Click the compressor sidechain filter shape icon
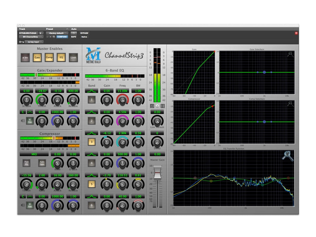Screen dimensions: 316x237 (30, 197)
